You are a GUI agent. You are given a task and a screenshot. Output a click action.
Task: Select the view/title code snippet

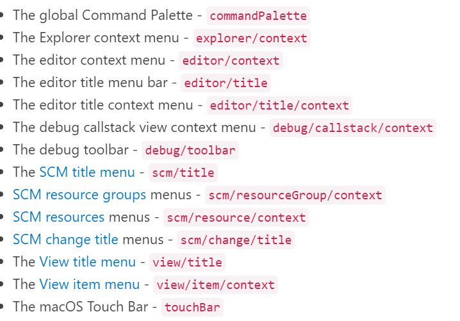point(187,263)
